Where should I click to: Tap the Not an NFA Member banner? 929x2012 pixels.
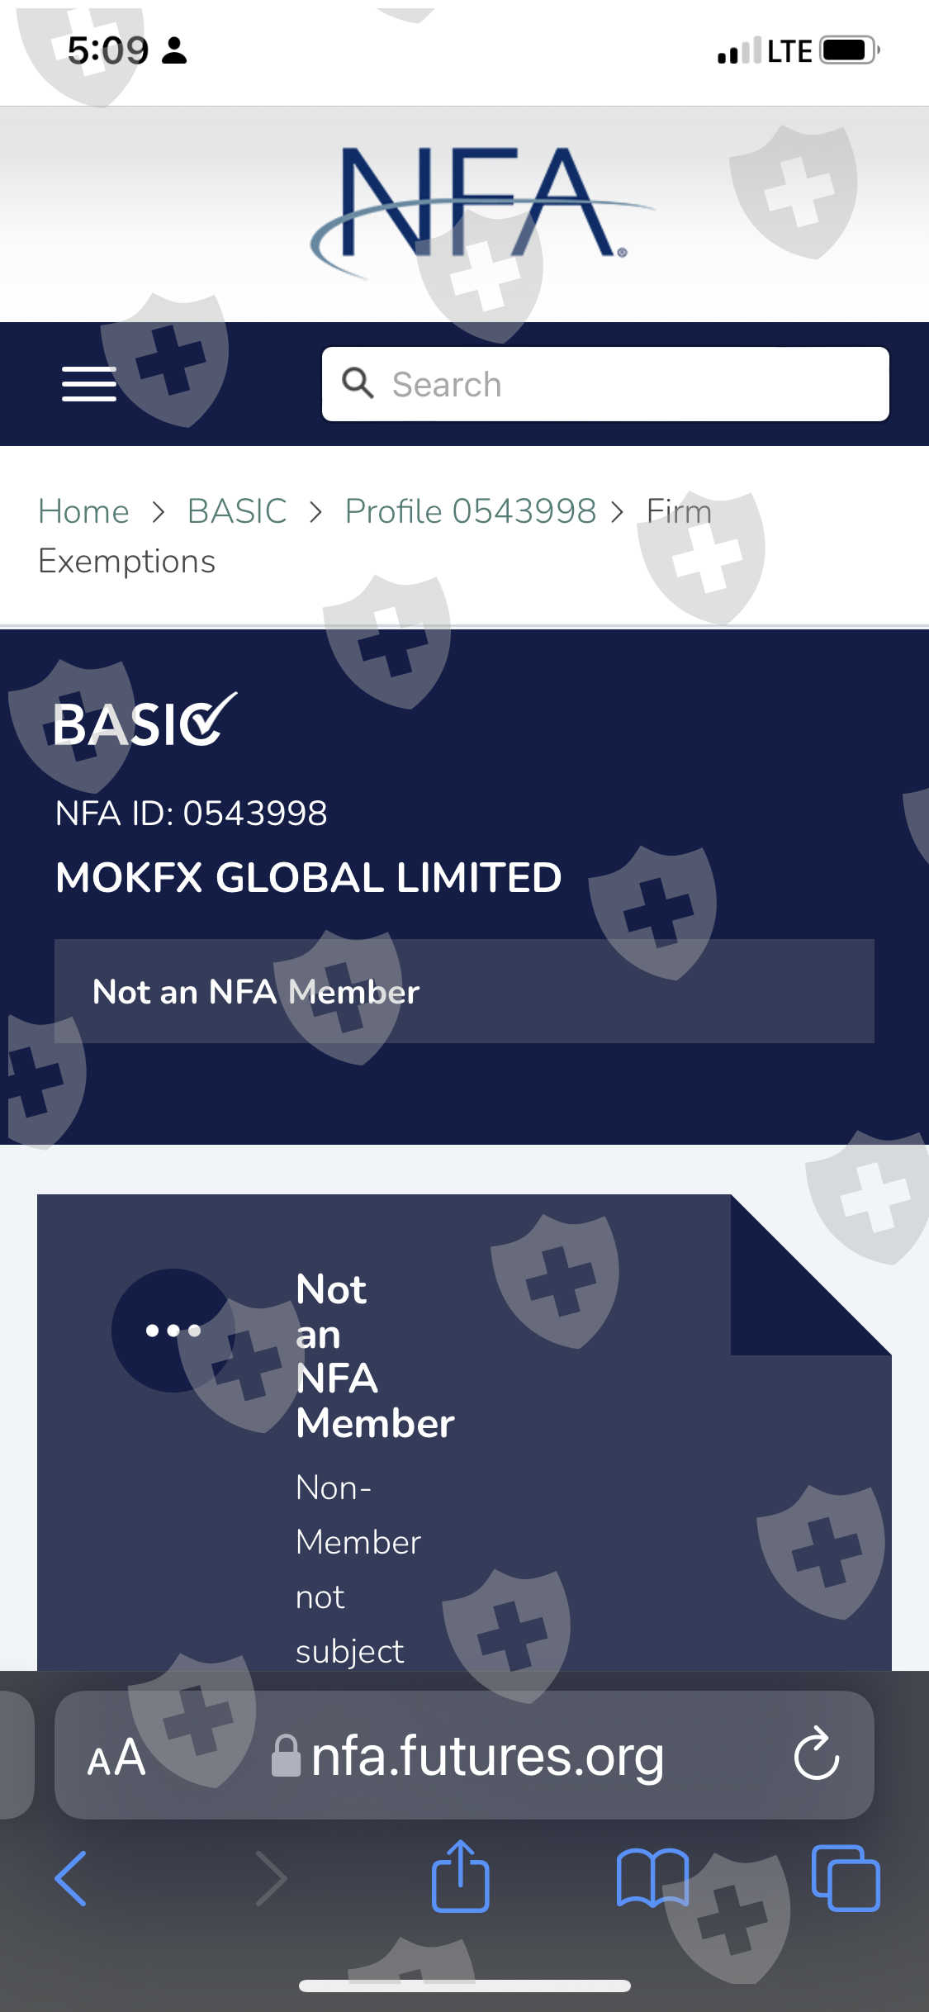463,991
